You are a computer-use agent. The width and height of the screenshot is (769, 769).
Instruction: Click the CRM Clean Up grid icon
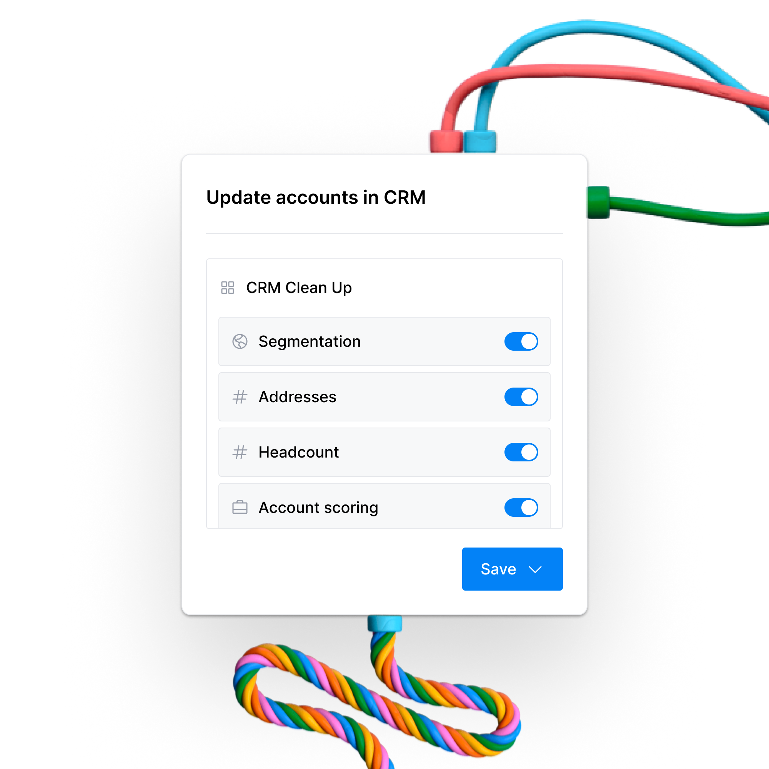tap(227, 287)
